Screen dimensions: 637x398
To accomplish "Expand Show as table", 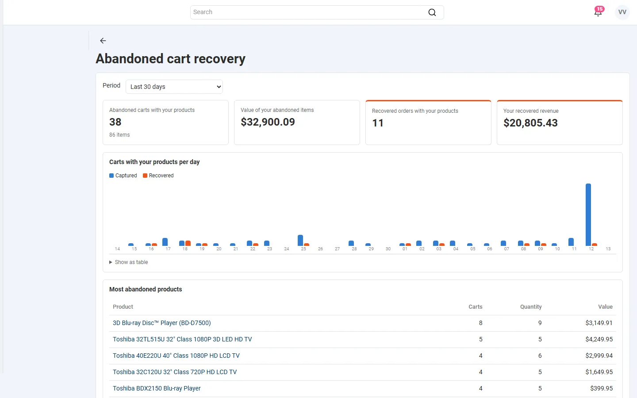I will 129,262.
